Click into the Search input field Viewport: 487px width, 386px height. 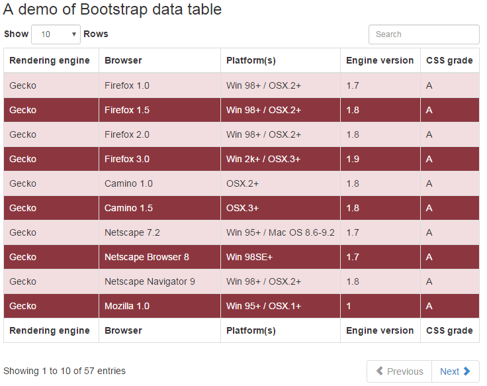(424, 34)
